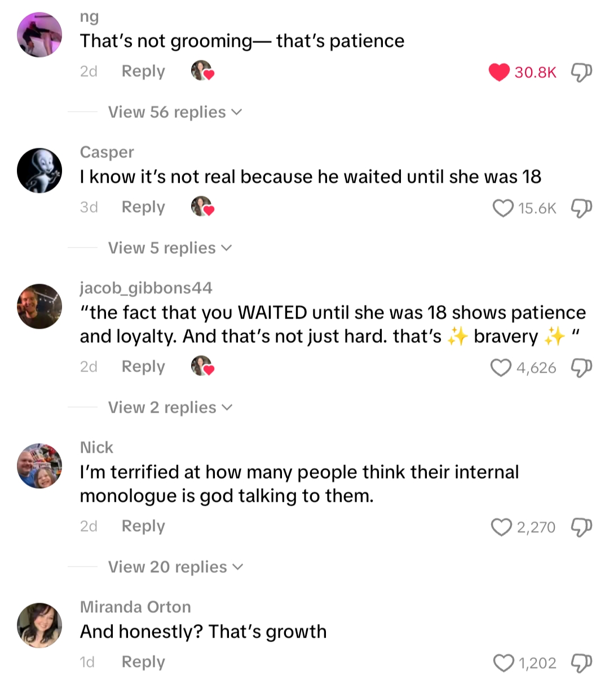Dislike Nick's comment with thumbs-down icon
The image size is (609, 690).
click(x=581, y=527)
